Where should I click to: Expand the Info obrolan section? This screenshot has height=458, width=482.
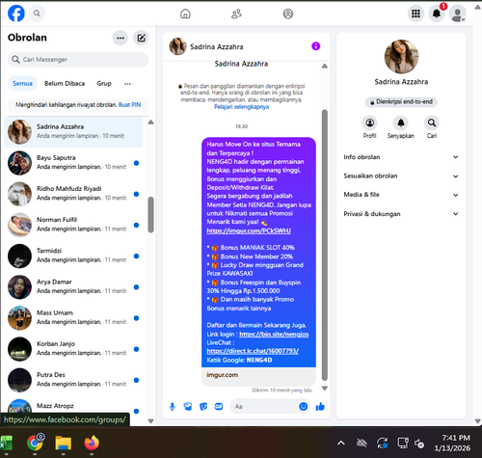pos(401,157)
